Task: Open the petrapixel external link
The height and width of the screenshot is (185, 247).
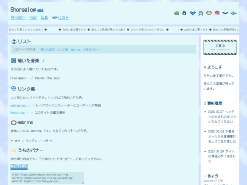Action: 20,106
